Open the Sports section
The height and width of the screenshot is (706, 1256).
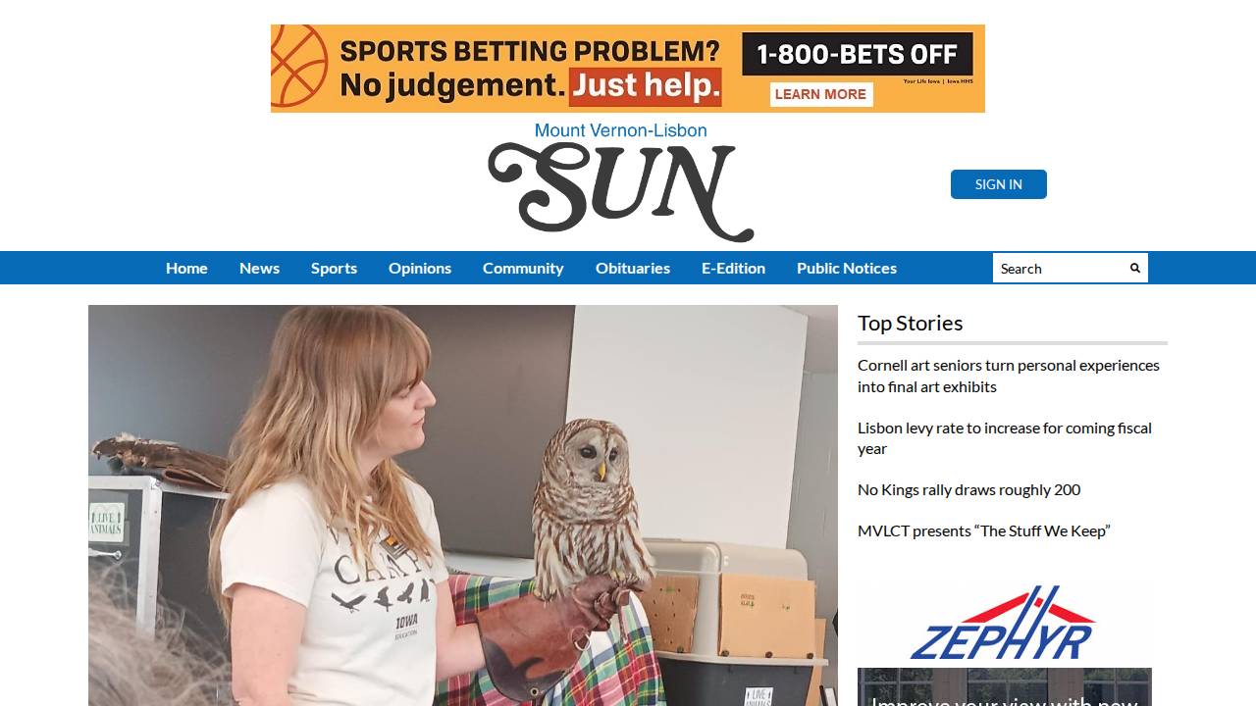coord(334,268)
